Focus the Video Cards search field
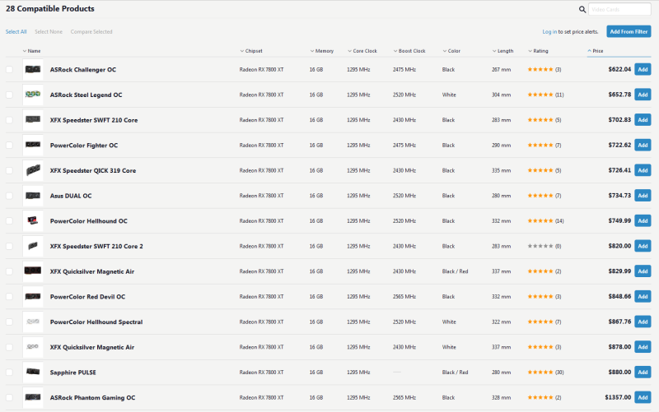The image size is (659, 412). click(619, 9)
